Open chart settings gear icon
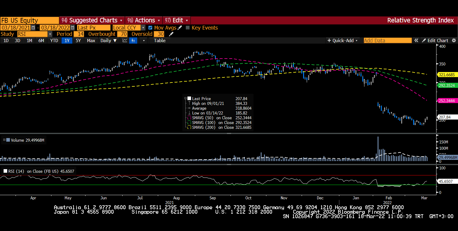This screenshot has width=458, height=231. coord(454,41)
